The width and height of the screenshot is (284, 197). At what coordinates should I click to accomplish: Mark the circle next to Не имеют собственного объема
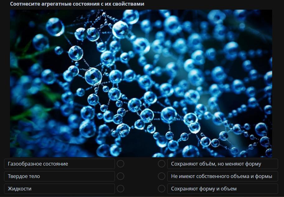[x=162, y=176]
